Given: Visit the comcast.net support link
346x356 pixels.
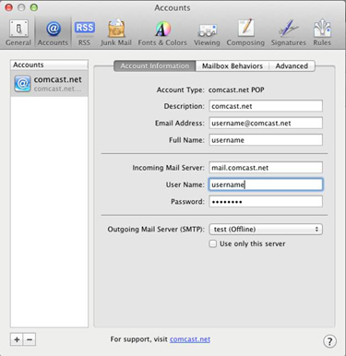Looking at the screenshot, I should 190,339.
